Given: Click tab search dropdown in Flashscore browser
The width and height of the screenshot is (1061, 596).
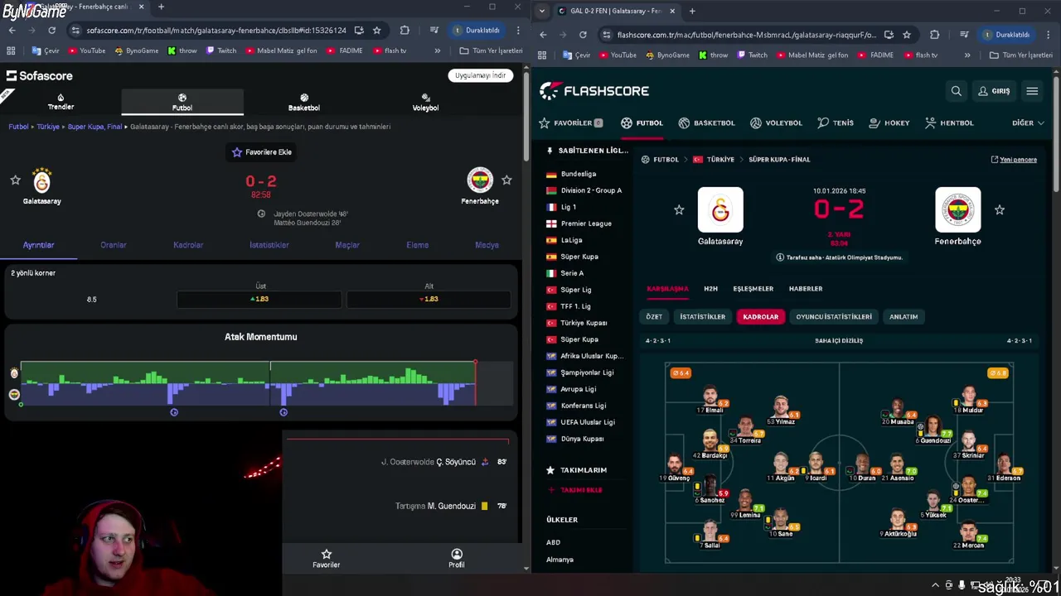Looking at the screenshot, I should [x=541, y=11].
